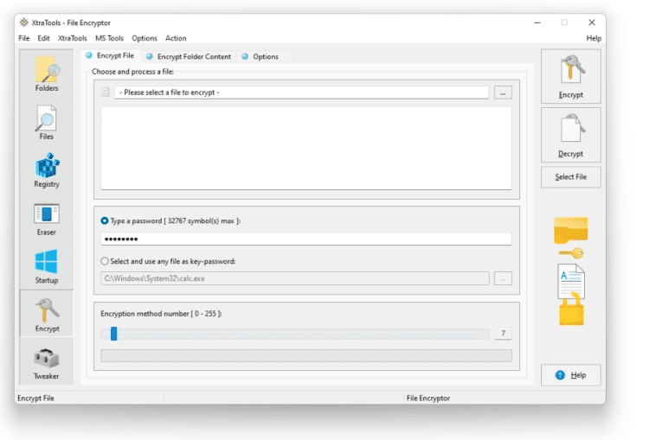Select the Encrypt tool in sidebar
649x440 pixels.
click(47, 315)
